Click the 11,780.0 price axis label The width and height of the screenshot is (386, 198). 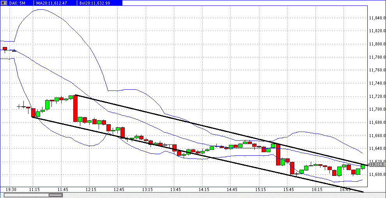pos(377,57)
